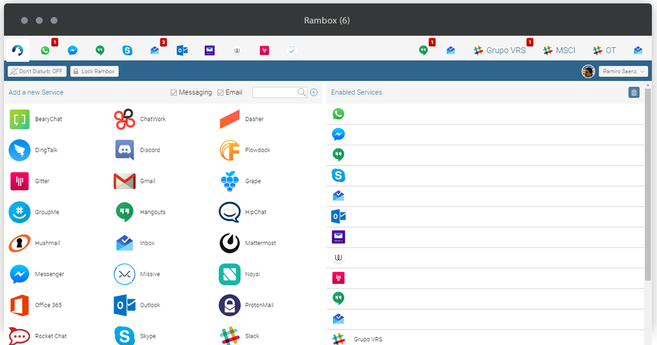Add the Flowdock service
Image resolution: width=657 pixels, height=345 pixels.
[x=230, y=150]
